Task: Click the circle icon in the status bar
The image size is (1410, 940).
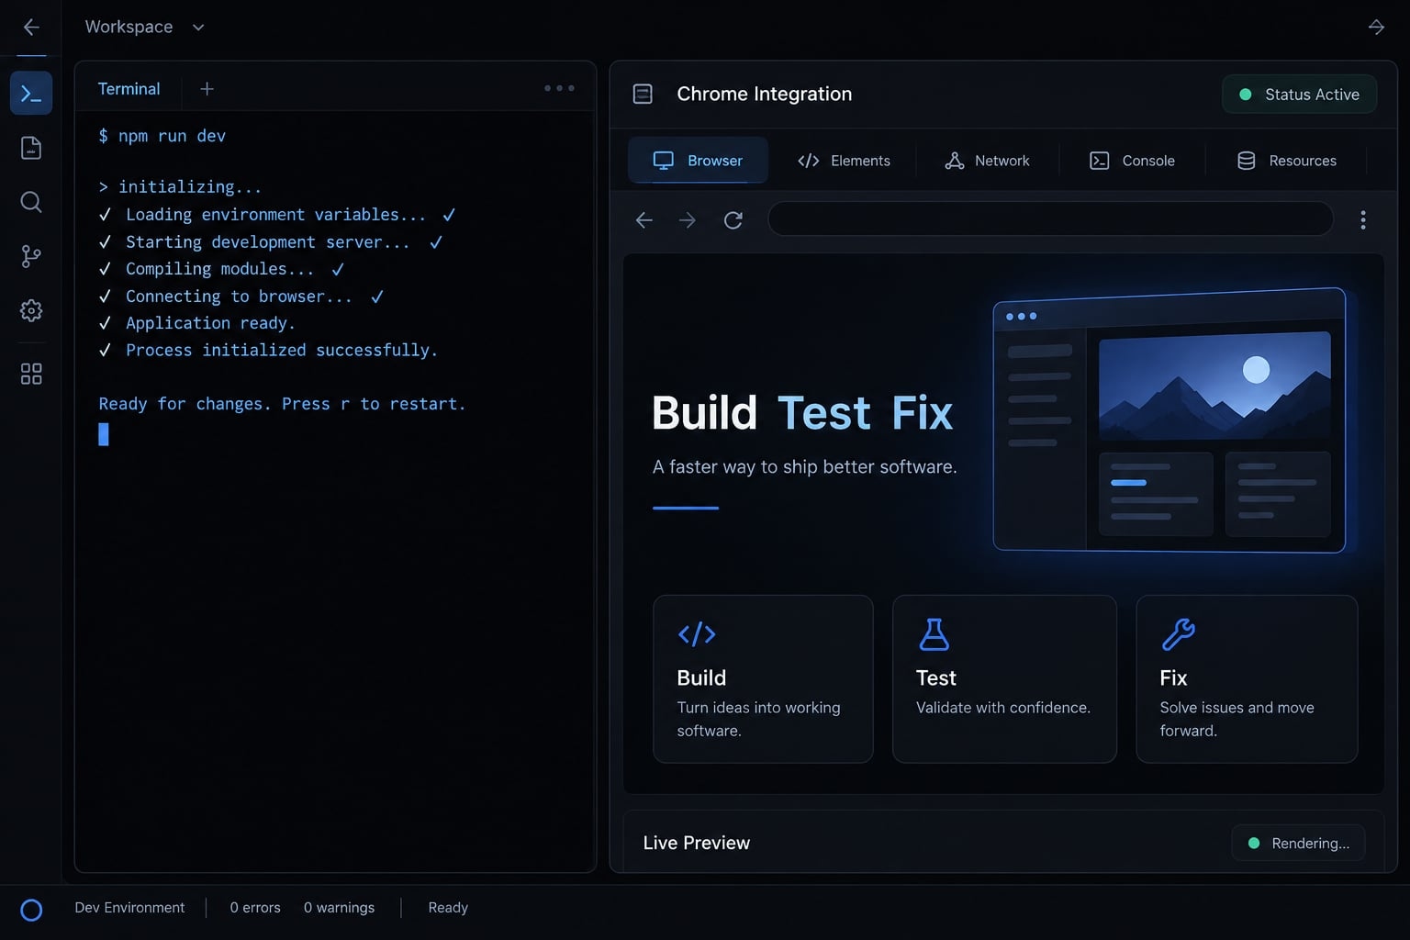Action: tap(31, 910)
